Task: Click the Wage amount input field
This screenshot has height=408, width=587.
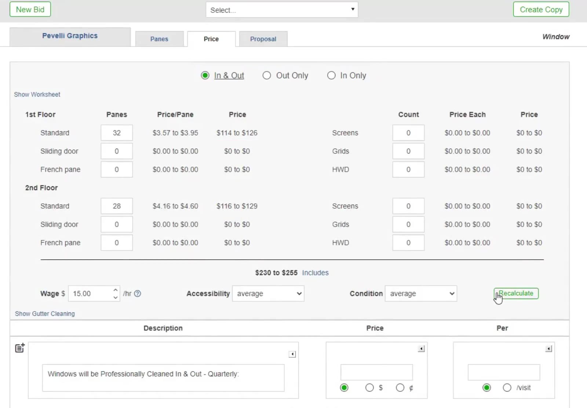Action: (94, 294)
